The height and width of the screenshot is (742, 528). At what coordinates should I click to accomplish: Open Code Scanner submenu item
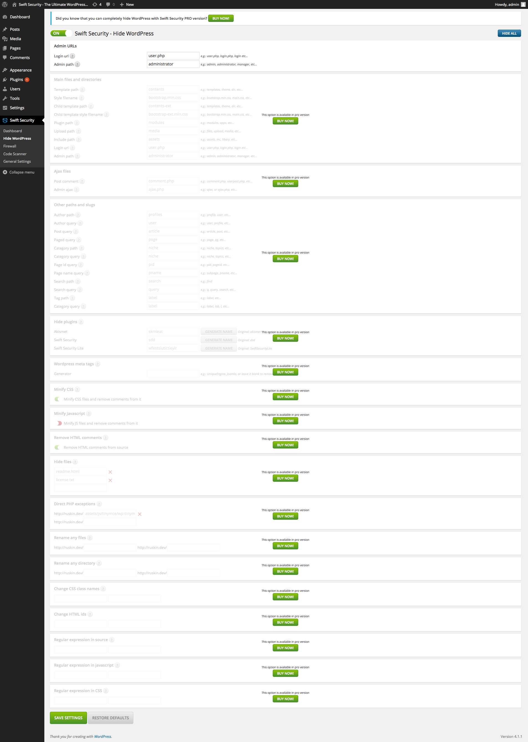coord(15,154)
